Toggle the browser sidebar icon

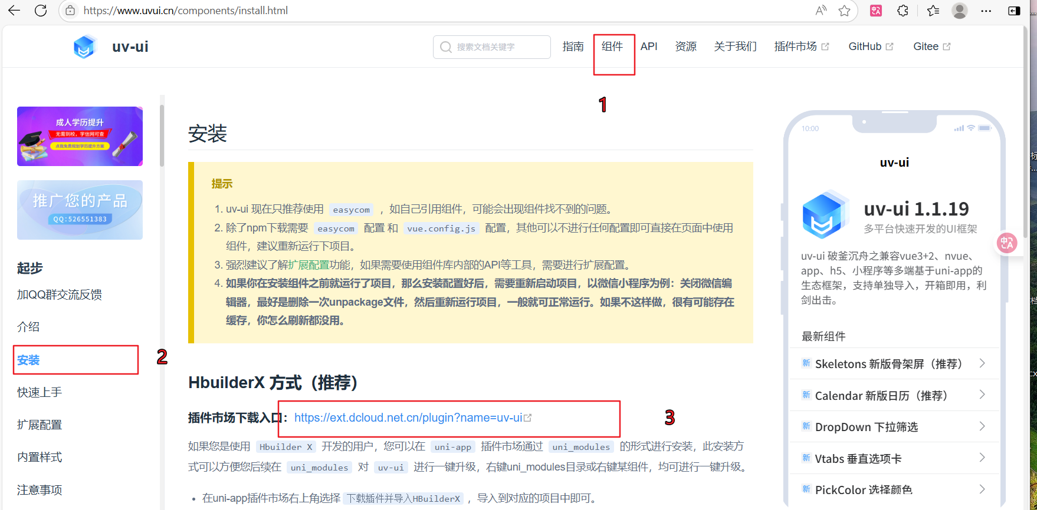[1015, 11]
